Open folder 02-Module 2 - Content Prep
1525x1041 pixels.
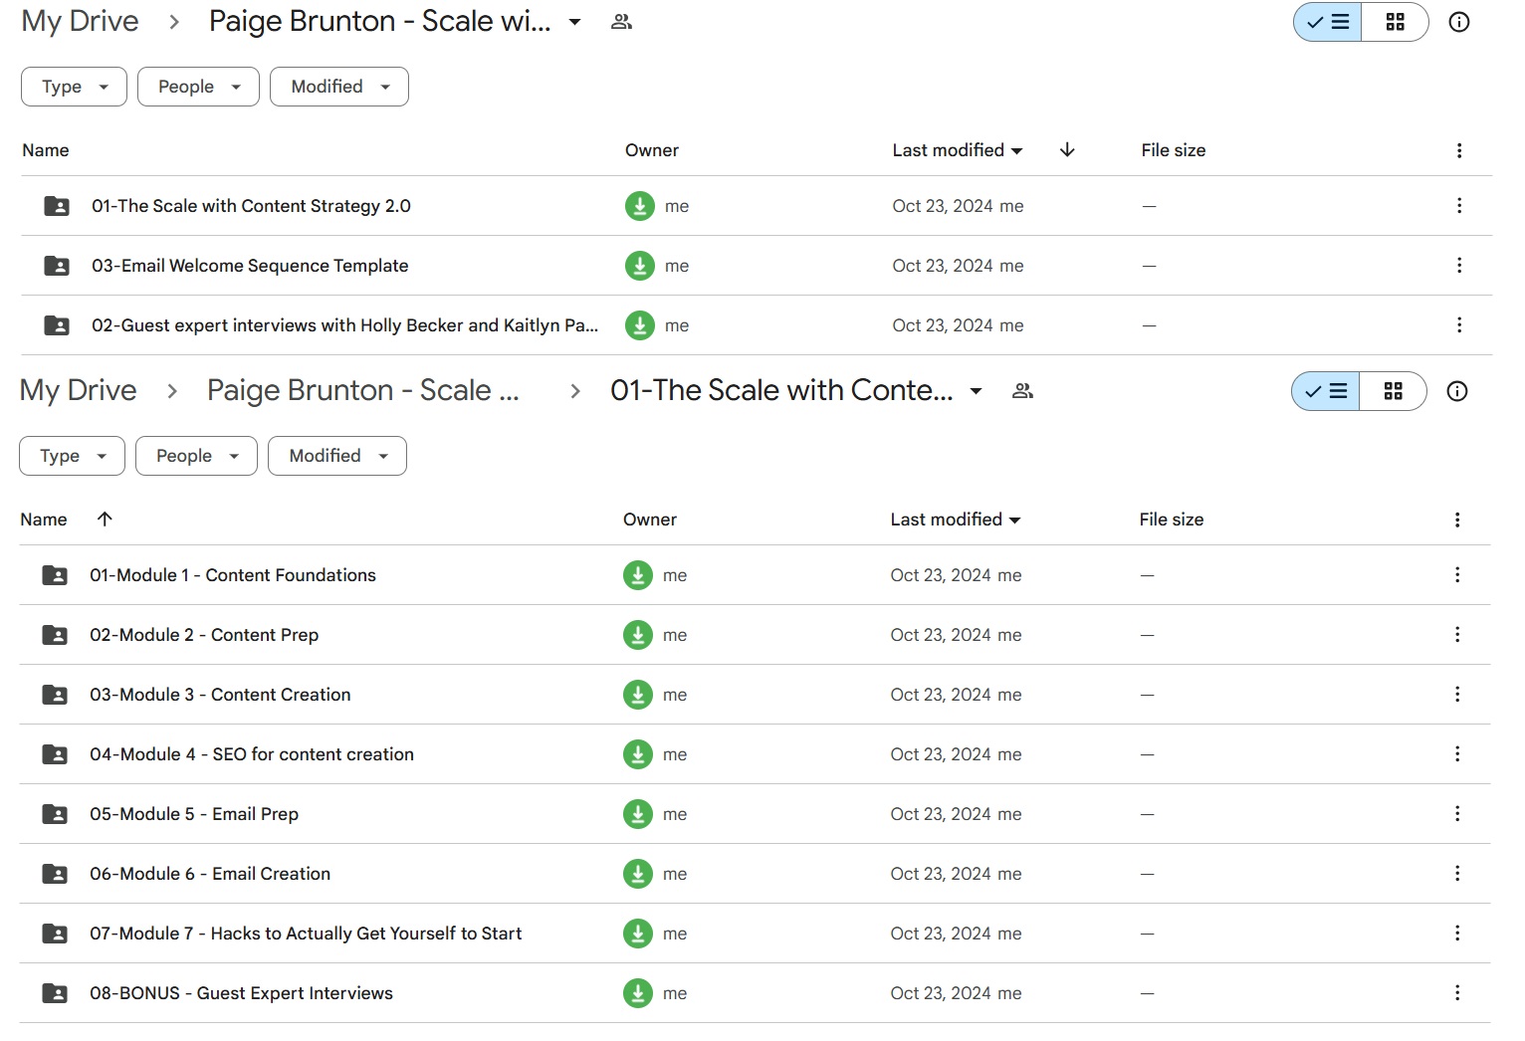click(x=204, y=635)
